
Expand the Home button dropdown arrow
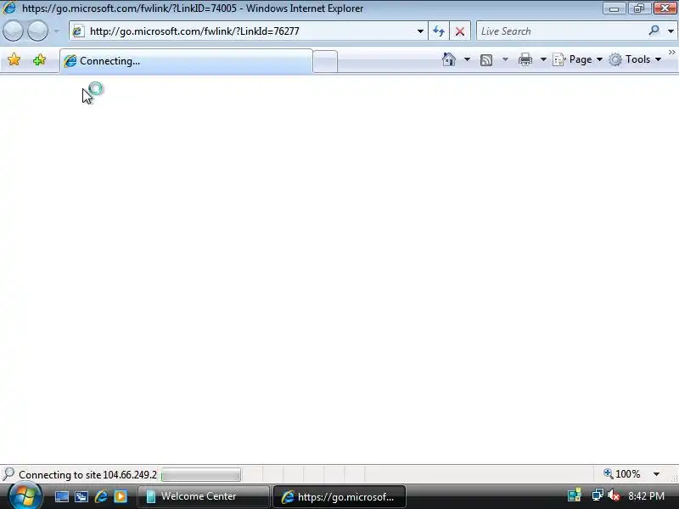(468, 59)
